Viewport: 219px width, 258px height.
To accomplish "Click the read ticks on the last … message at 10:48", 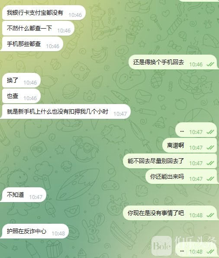I will (x=210, y=252).
